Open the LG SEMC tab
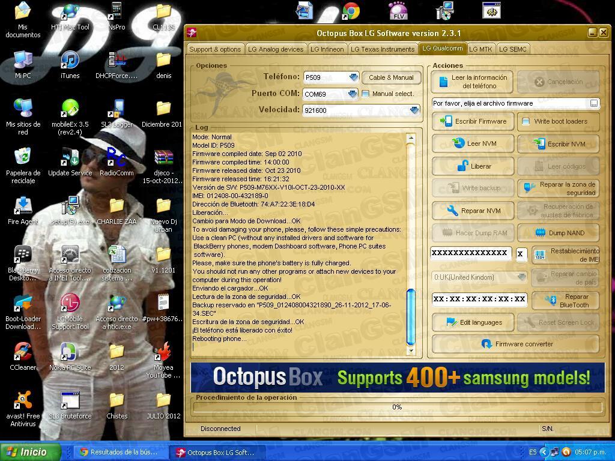 coord(513,49)
